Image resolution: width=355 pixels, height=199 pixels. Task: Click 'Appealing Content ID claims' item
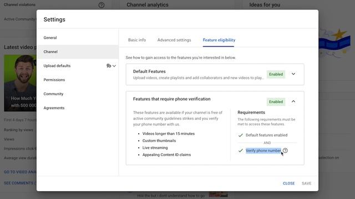[x=166, y=155]
